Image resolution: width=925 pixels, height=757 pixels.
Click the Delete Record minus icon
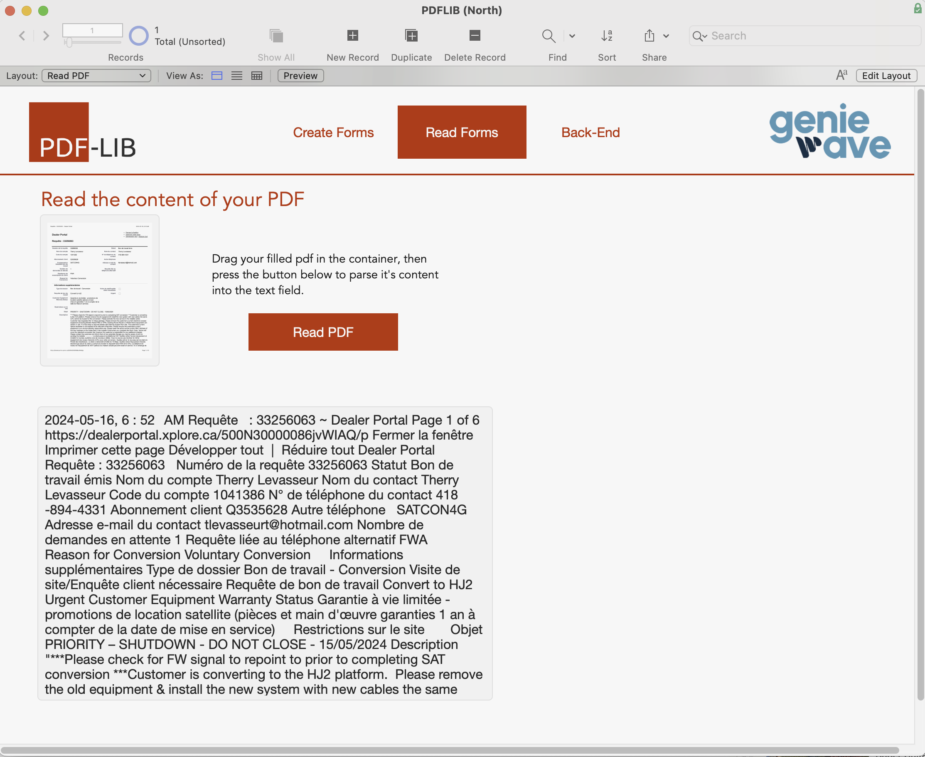475,35
